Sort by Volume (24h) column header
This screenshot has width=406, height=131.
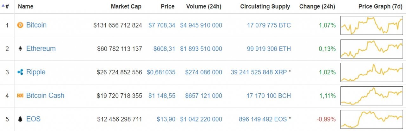[204, 6]
